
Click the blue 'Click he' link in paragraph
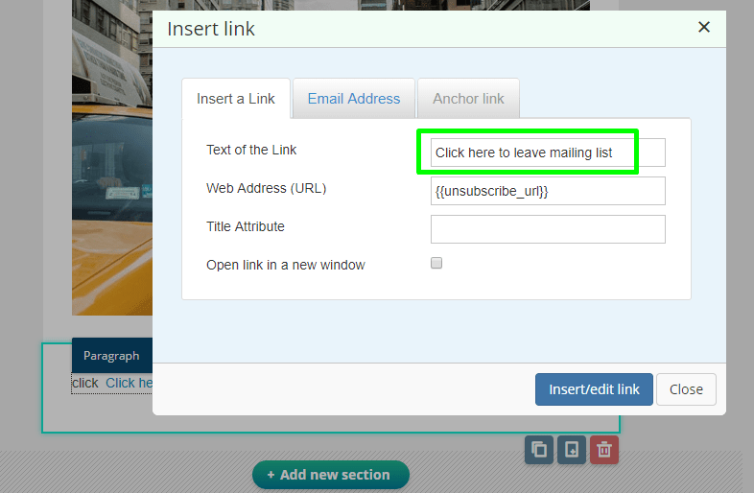(129, 383)
